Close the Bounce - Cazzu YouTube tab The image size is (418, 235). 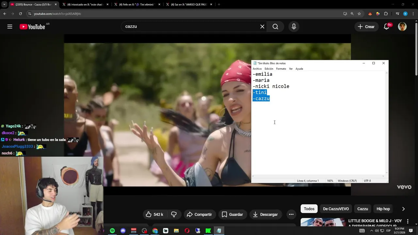56,5
